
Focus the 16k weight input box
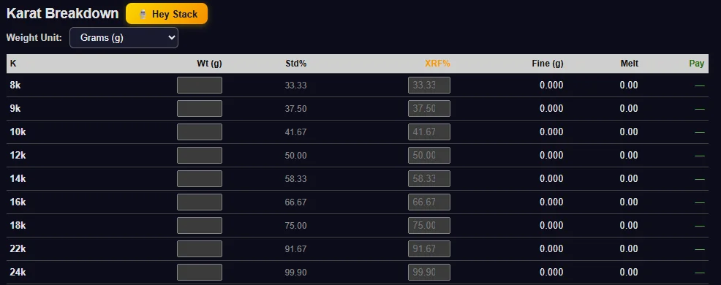(x=200, y=202)
